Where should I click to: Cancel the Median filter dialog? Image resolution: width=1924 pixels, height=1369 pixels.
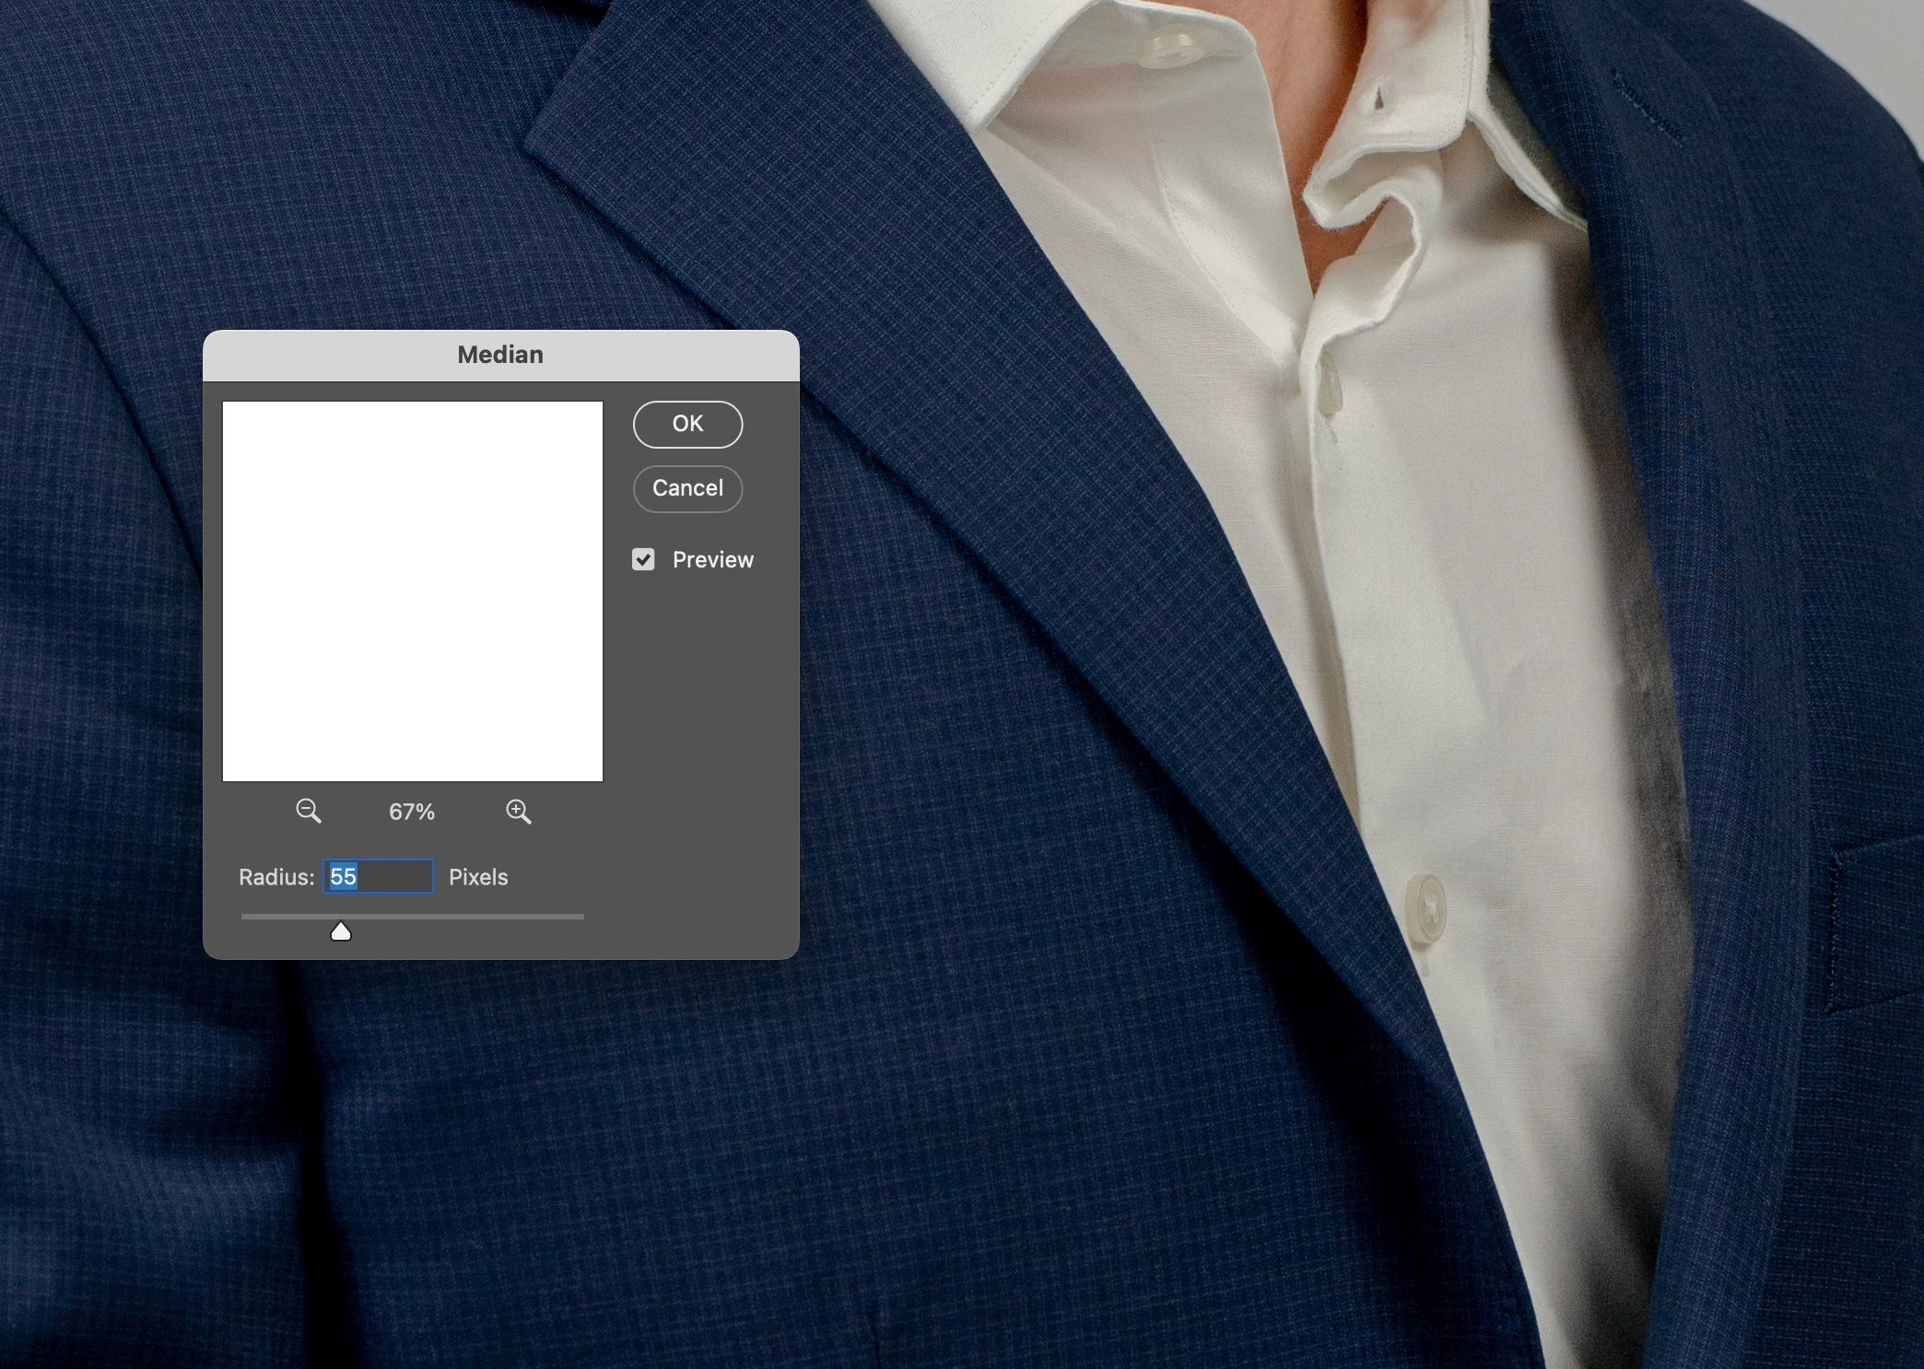687,488
